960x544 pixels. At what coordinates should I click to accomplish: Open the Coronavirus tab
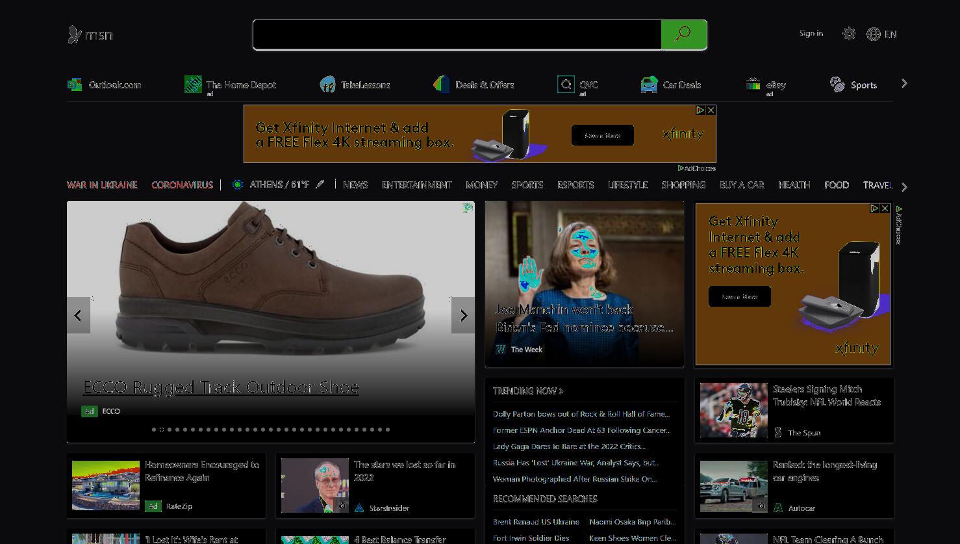[x=183, y=185]
